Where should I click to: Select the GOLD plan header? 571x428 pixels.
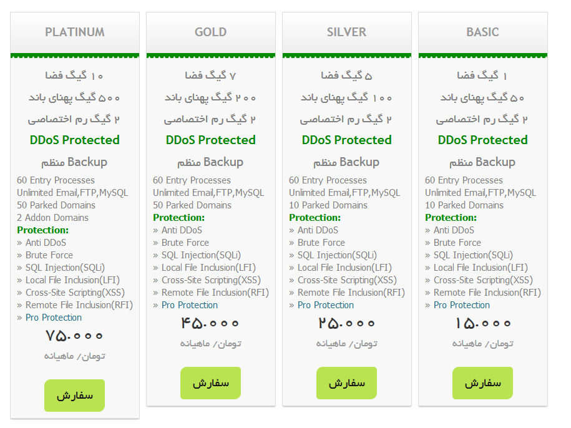(x=211, y=32)
